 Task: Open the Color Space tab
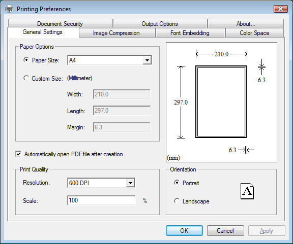(254, 33)
